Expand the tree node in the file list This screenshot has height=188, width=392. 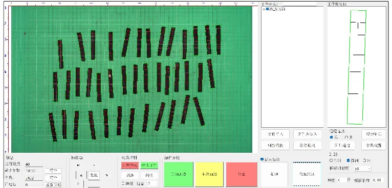264,9
